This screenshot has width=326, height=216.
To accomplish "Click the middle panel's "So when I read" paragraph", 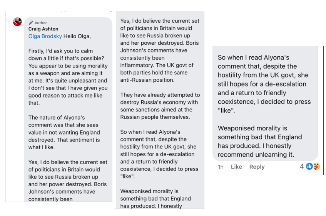I will point(159,154).
